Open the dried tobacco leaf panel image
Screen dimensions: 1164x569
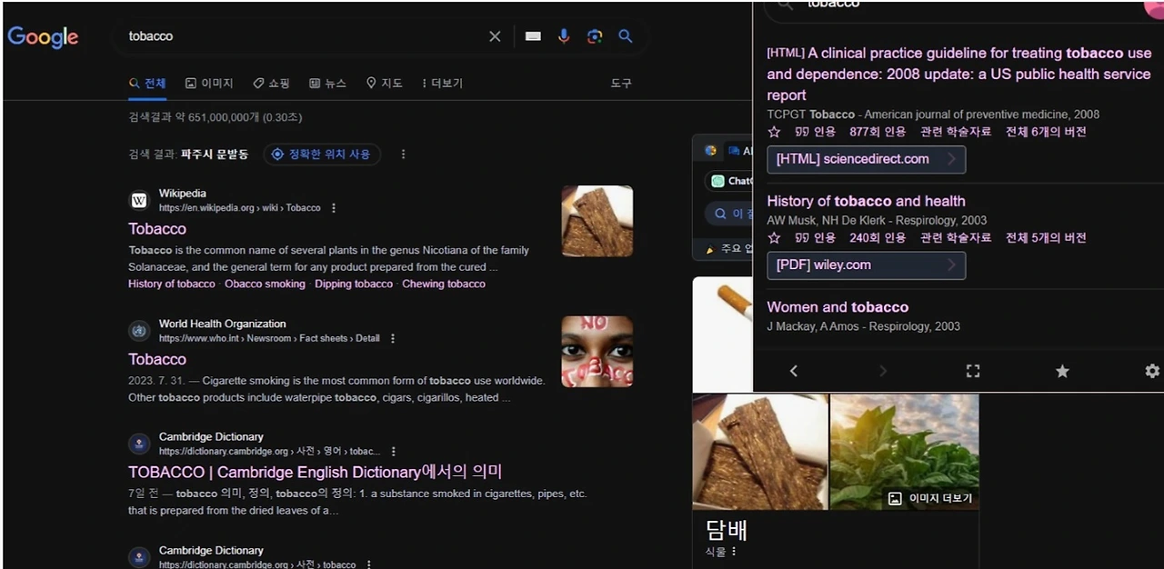pos(760,451)
